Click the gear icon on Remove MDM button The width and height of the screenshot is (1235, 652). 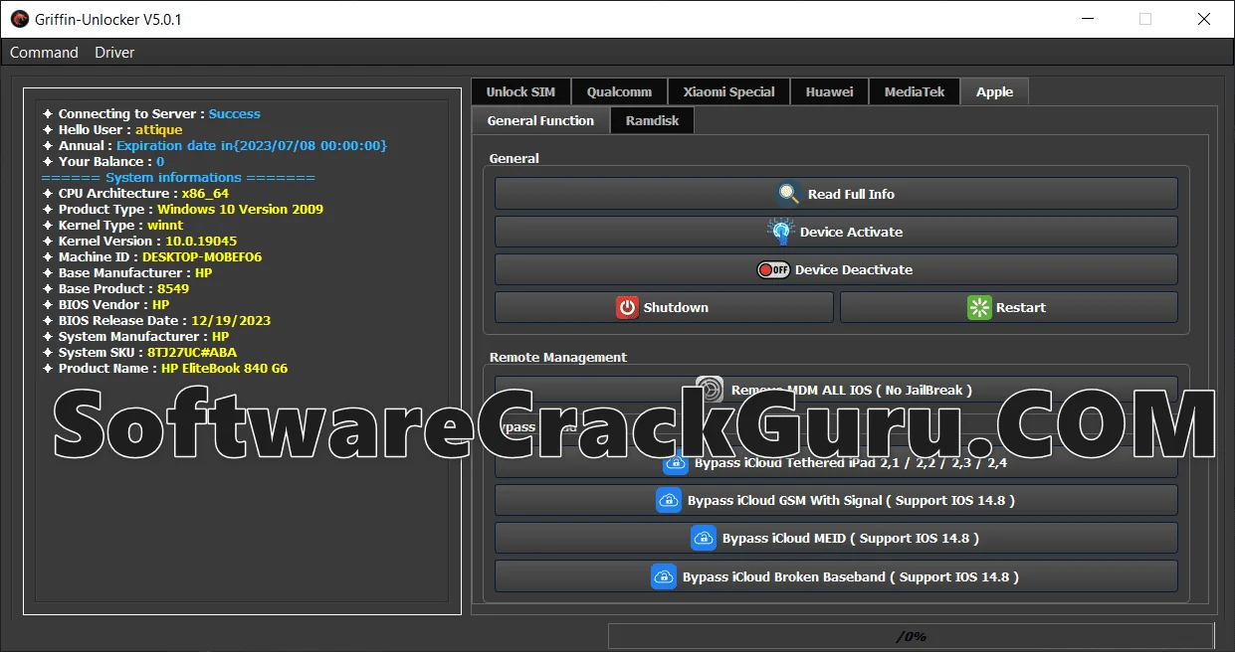pos(710,389)
